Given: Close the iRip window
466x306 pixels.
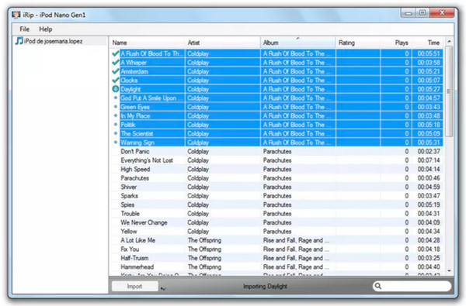Looking at the screenshot, I should tap(442, 12).
